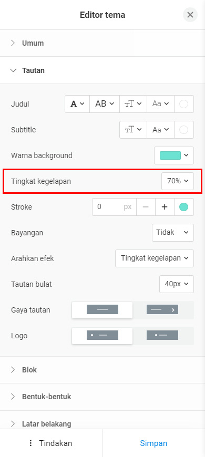
Task: Click the Stroke pixel value input field
Action: tap(114, 207)
